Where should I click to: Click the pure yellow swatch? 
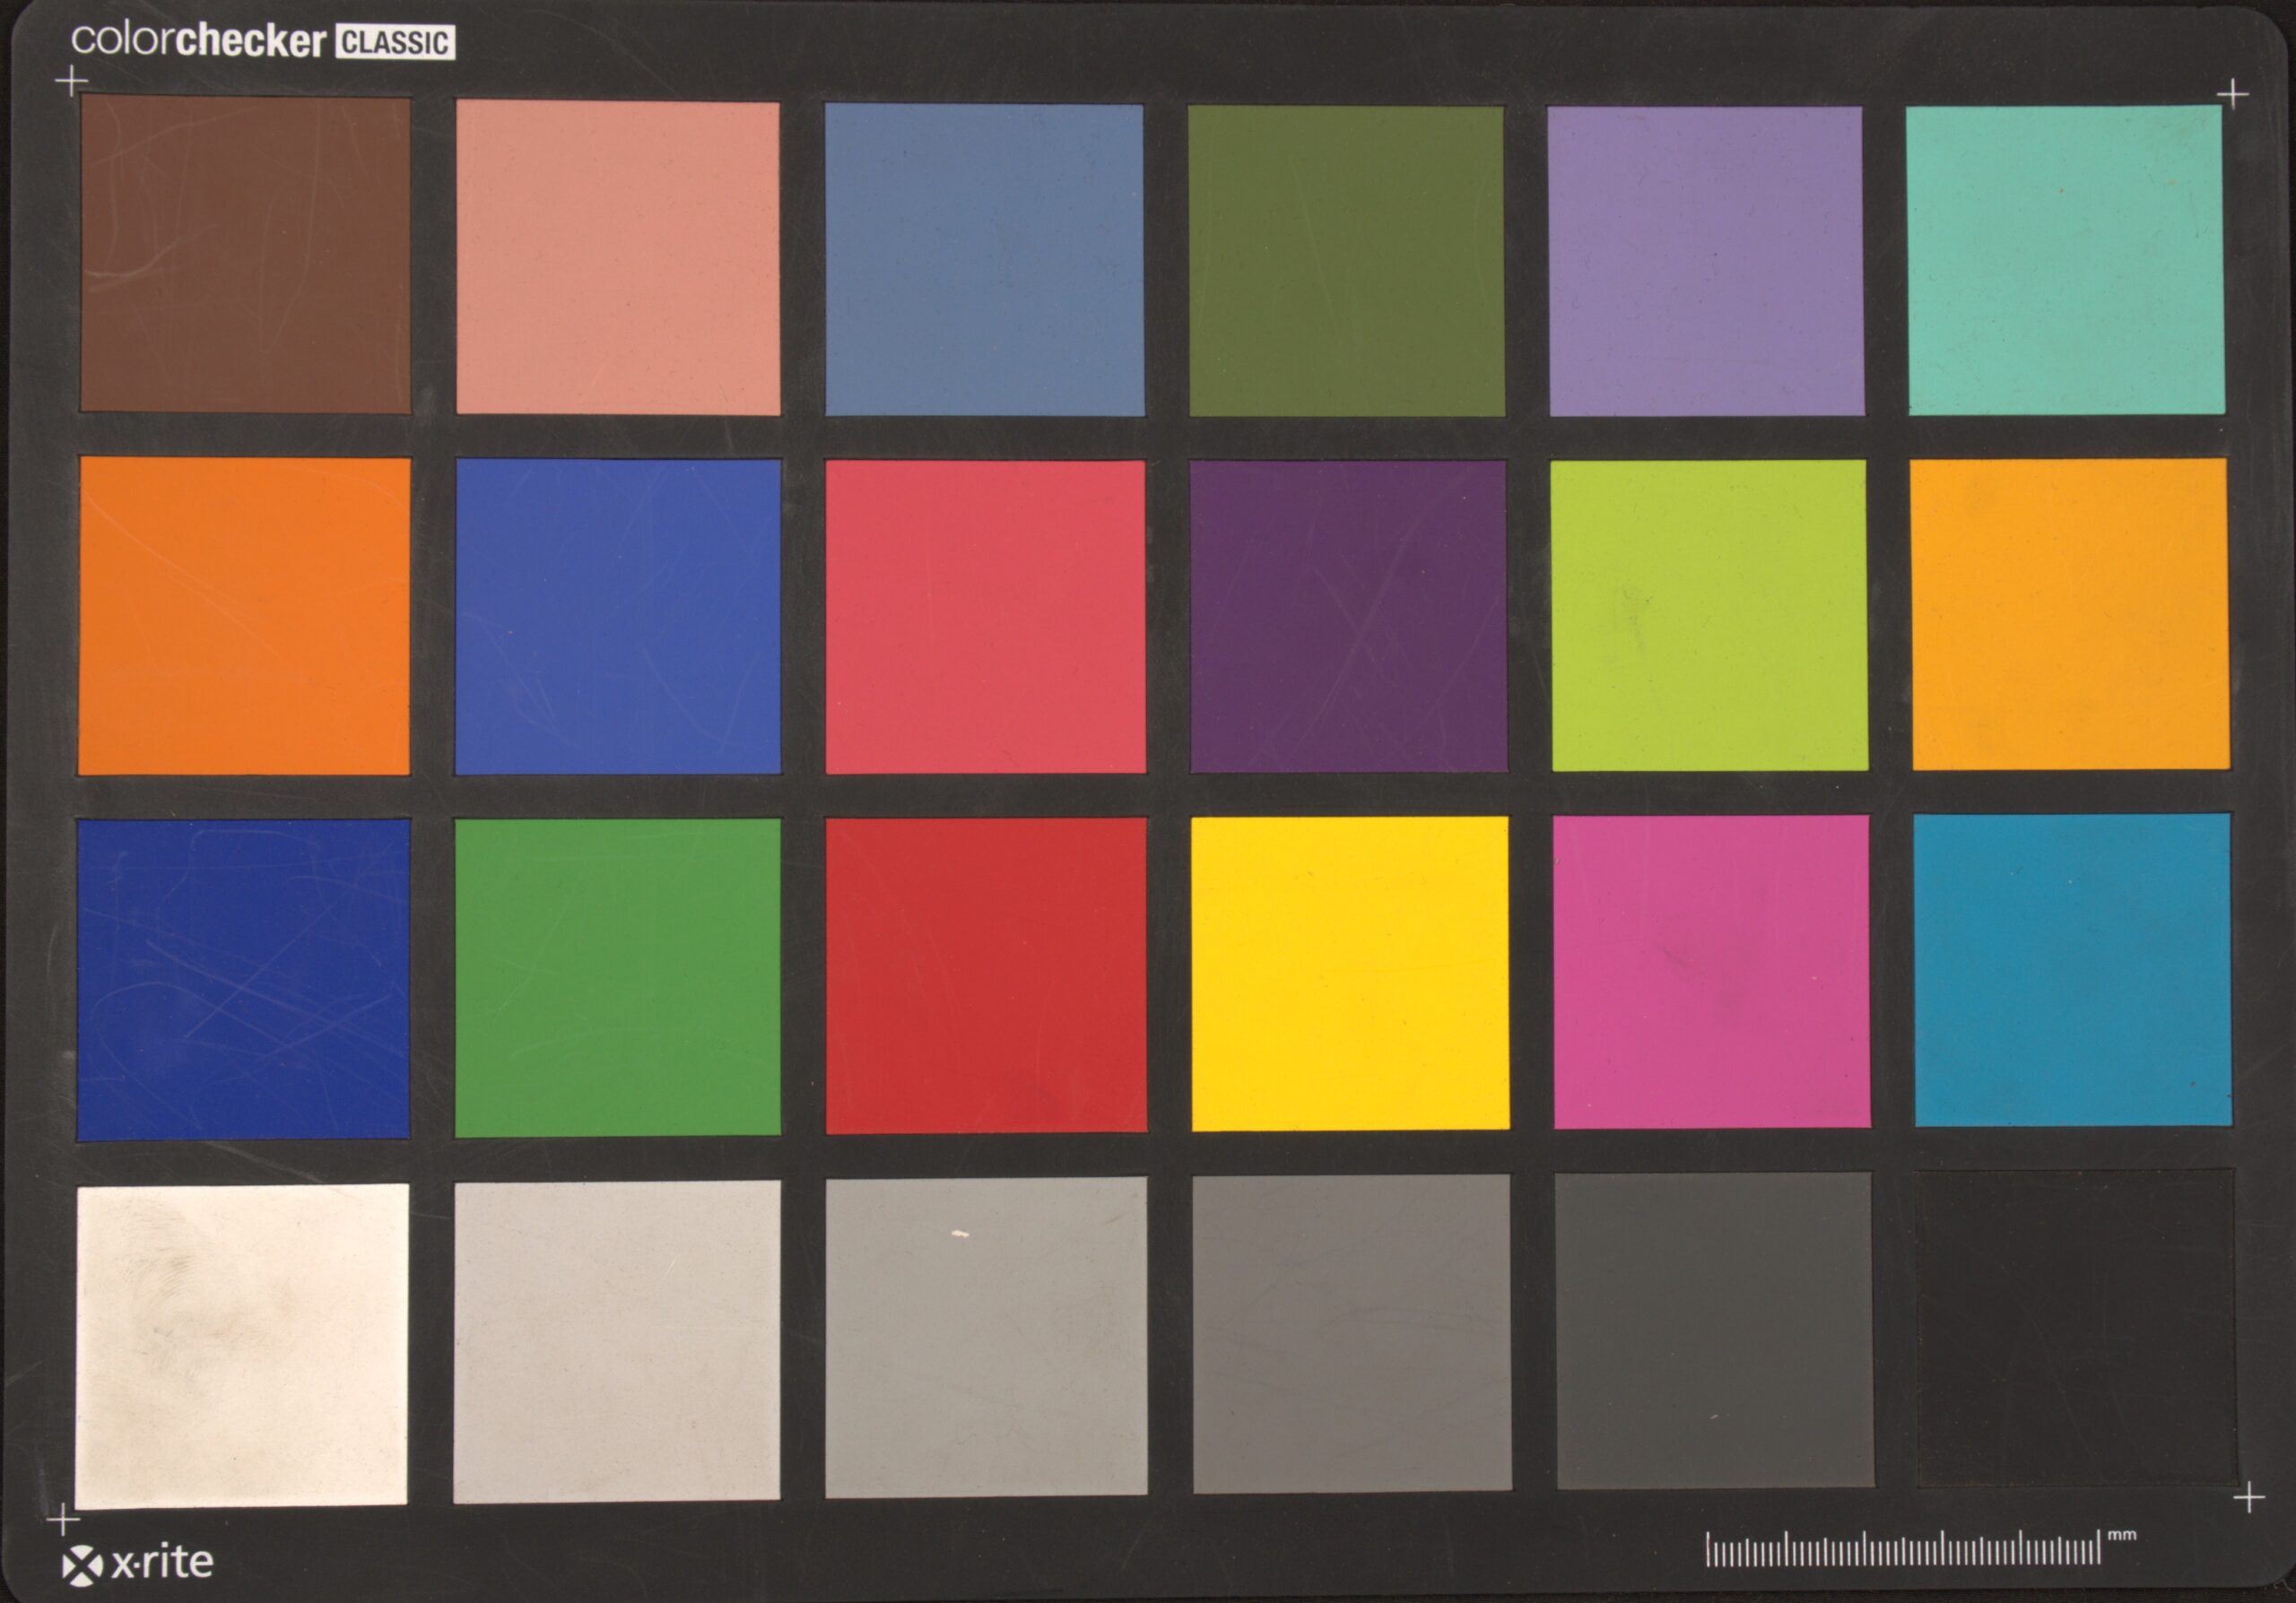[1350, 974]
